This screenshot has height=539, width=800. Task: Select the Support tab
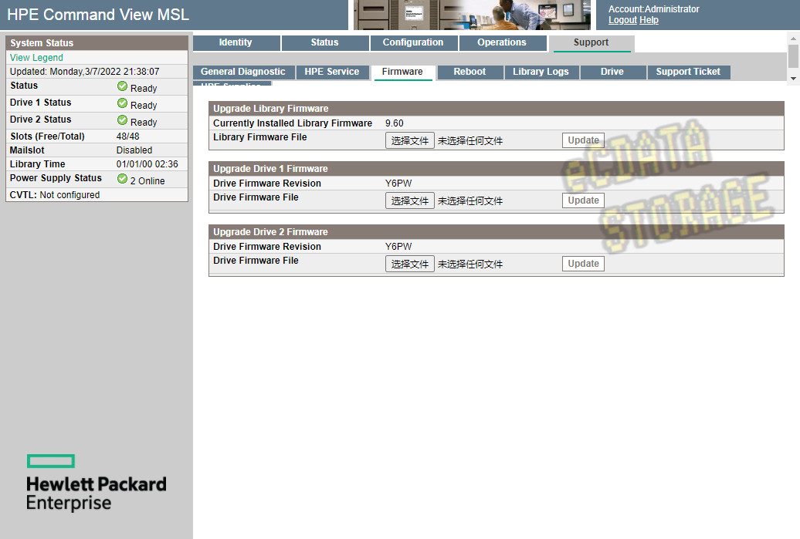click(x=592, y=42)
